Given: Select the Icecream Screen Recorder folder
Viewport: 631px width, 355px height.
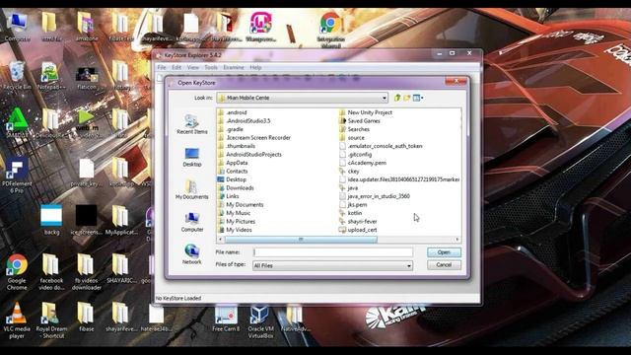Looking at the screenshot, I should pos(254,138).
